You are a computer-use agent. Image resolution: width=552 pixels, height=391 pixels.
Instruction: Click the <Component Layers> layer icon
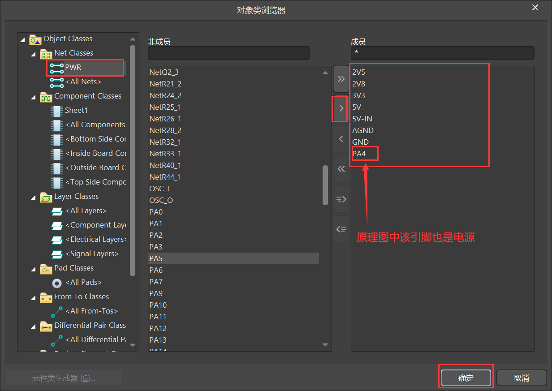(57, 226)
